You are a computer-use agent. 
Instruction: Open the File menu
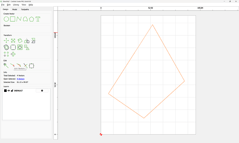click(x=3, y=5)
